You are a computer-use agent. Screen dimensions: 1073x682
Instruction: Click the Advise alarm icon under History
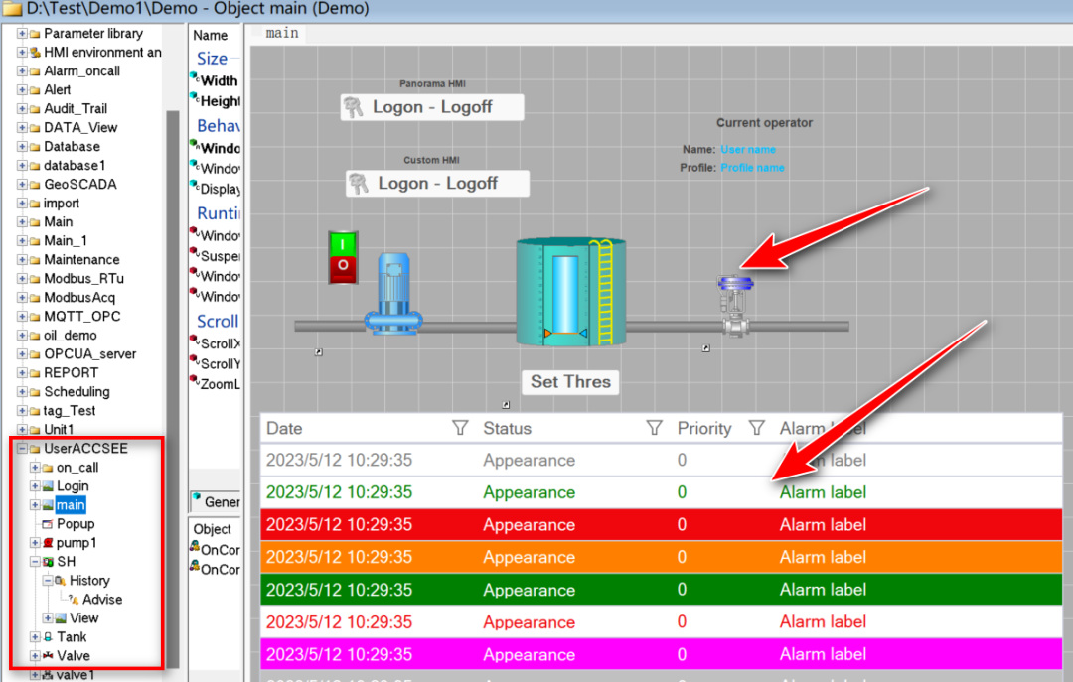[73, 599]
